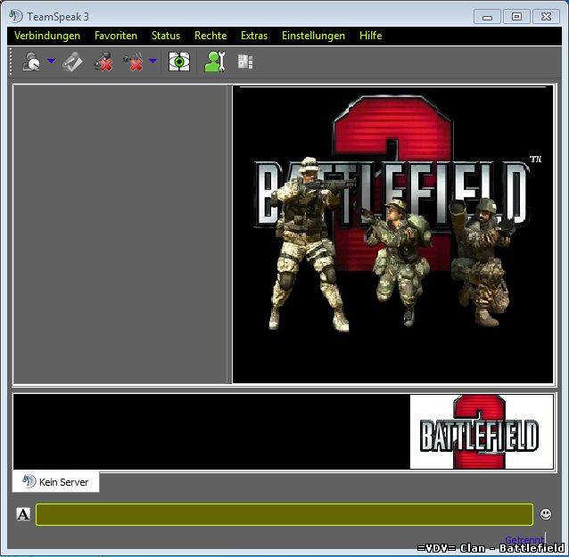Open the Extras menu
This screenshot has height=557, width=569.
[254, 36]
